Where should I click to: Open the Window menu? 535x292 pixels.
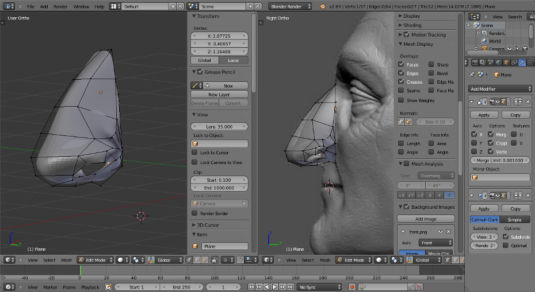pyautogui.click(x=81, y=6)
